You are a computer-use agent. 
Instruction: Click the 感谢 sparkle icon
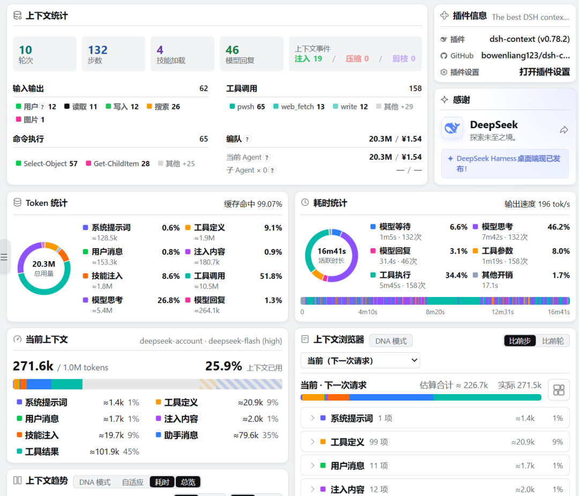(x=444, y=99)
